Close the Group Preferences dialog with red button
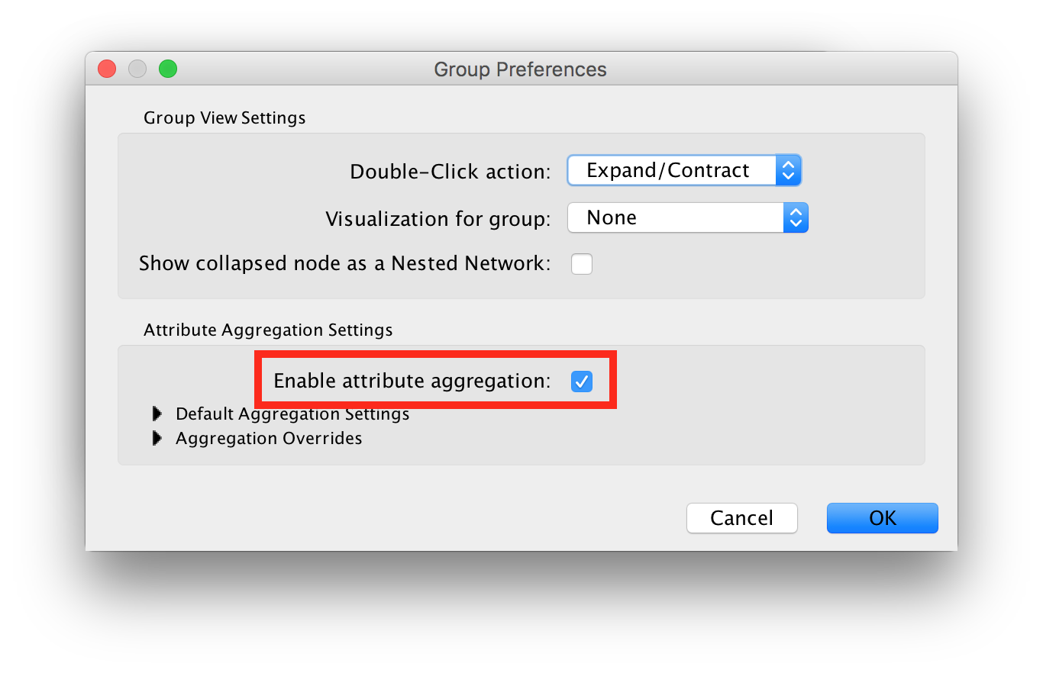Screen dimensions: 1043x673 (x=107, y=69)
